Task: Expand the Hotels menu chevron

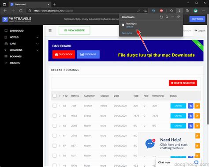Action: point(37,37)
